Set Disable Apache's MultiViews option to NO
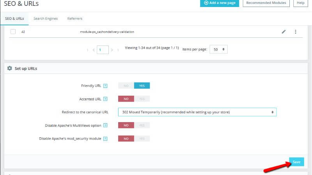Screen dimensions: 312x175 126,125
